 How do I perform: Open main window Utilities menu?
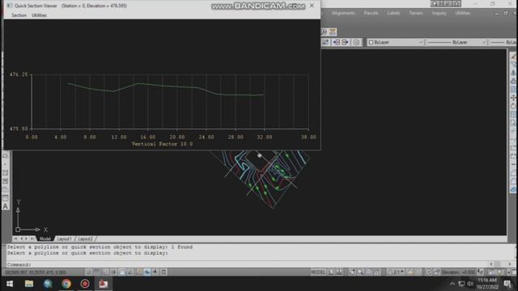coord(462,13)
